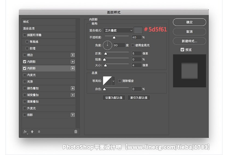Enable the 描边 checkbox
This screenshot has height=155, width=233.
tap(25, 55)
